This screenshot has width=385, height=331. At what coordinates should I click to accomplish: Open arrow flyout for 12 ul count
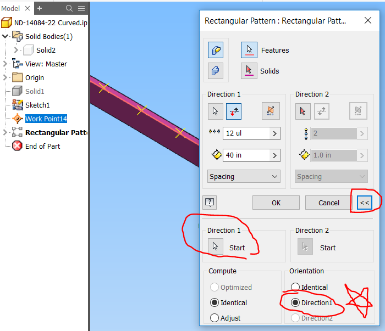click(275, 133)
